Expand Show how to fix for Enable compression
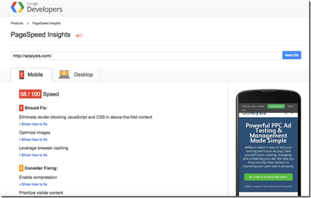The image size is (311, 198). (33, 184)
